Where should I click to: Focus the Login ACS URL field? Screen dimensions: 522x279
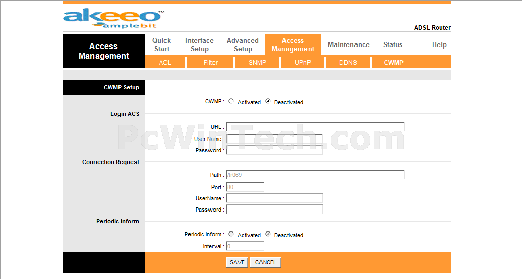(315, 127)
